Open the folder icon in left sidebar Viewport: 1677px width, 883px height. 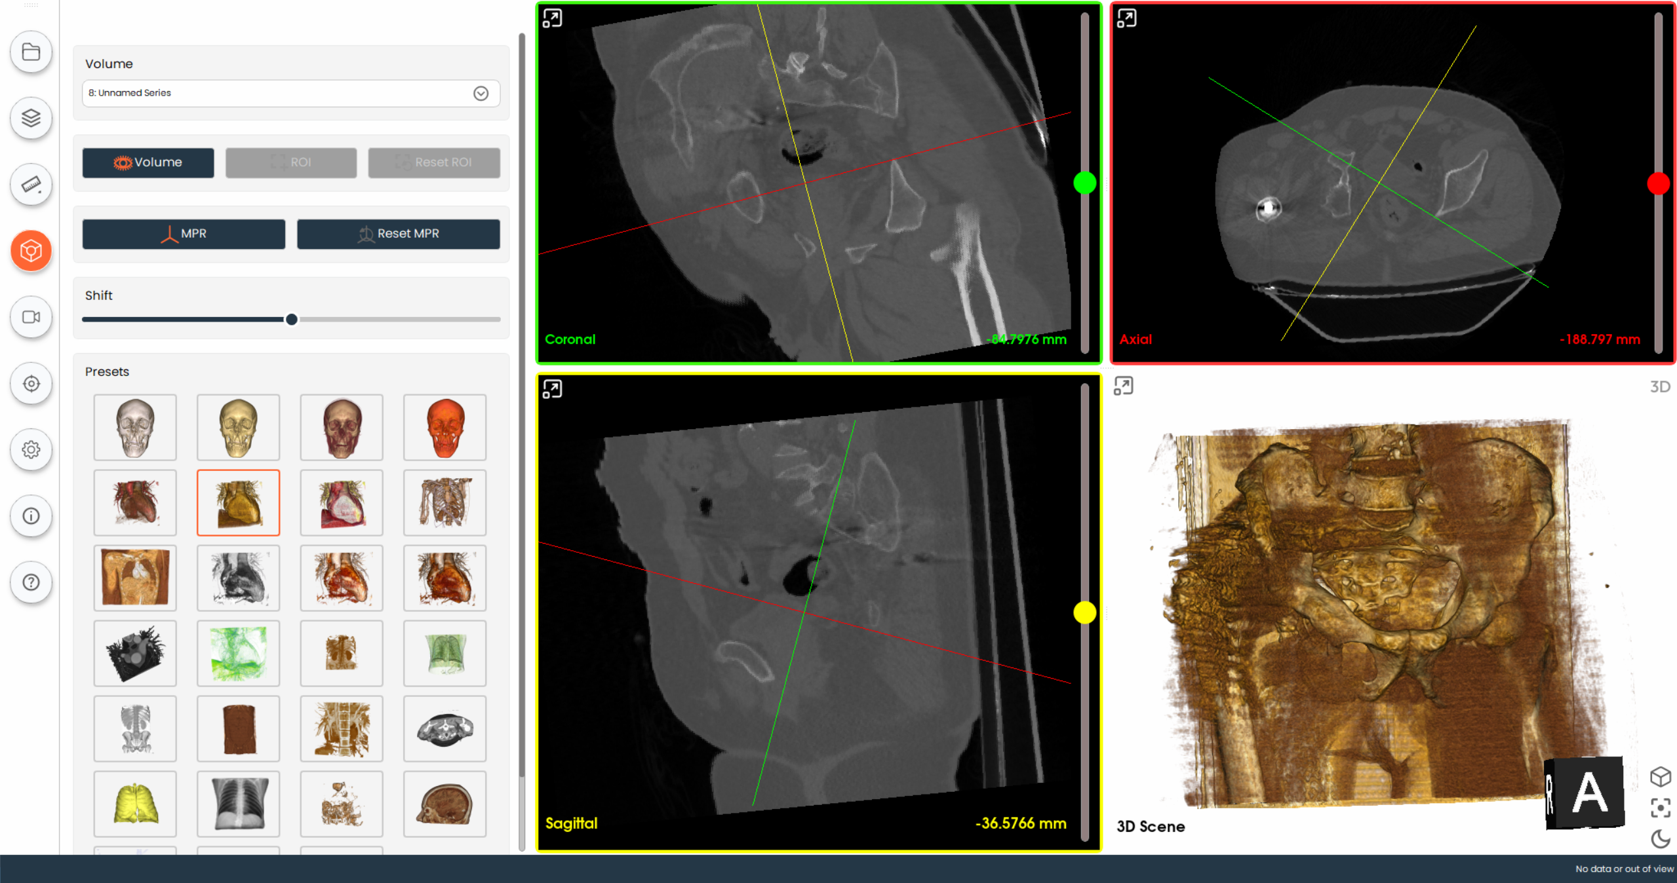(31, 52)
